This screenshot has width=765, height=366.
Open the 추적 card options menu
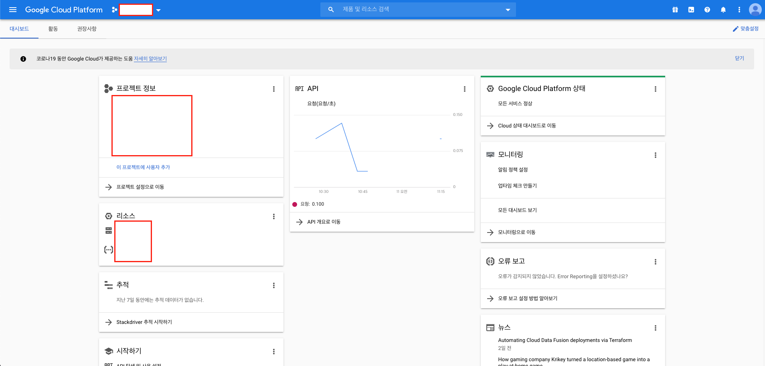274,285
